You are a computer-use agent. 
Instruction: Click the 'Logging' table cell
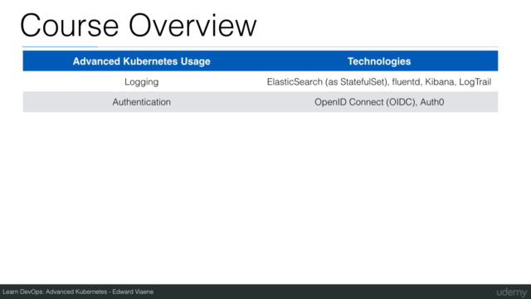142,82
